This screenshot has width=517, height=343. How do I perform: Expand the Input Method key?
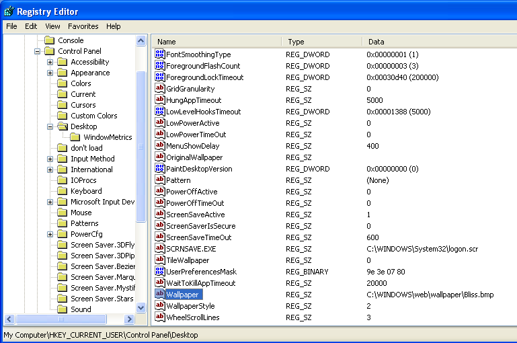[50, 159]
